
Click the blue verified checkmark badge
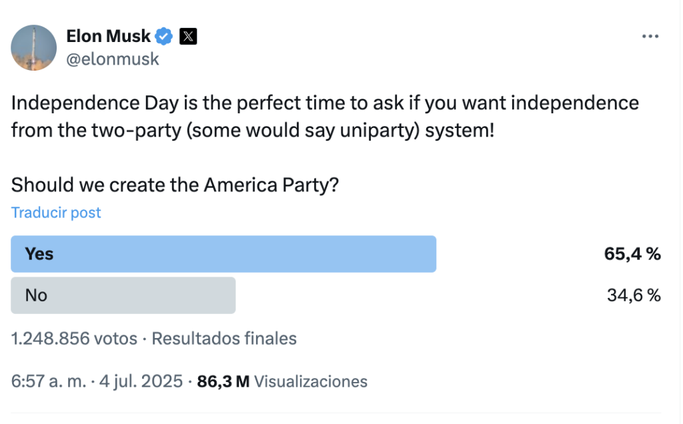click(x=165, y=36)
